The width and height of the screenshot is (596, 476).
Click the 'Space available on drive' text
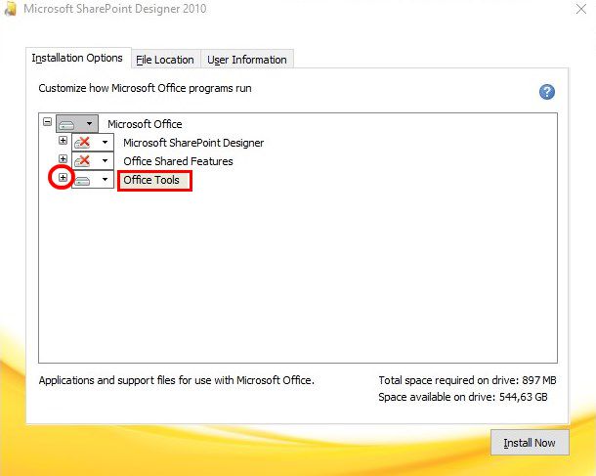(x=463, y=397)
